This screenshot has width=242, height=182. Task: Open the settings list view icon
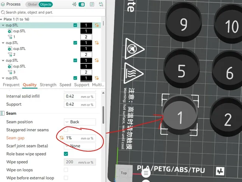[x=92, y=4]
